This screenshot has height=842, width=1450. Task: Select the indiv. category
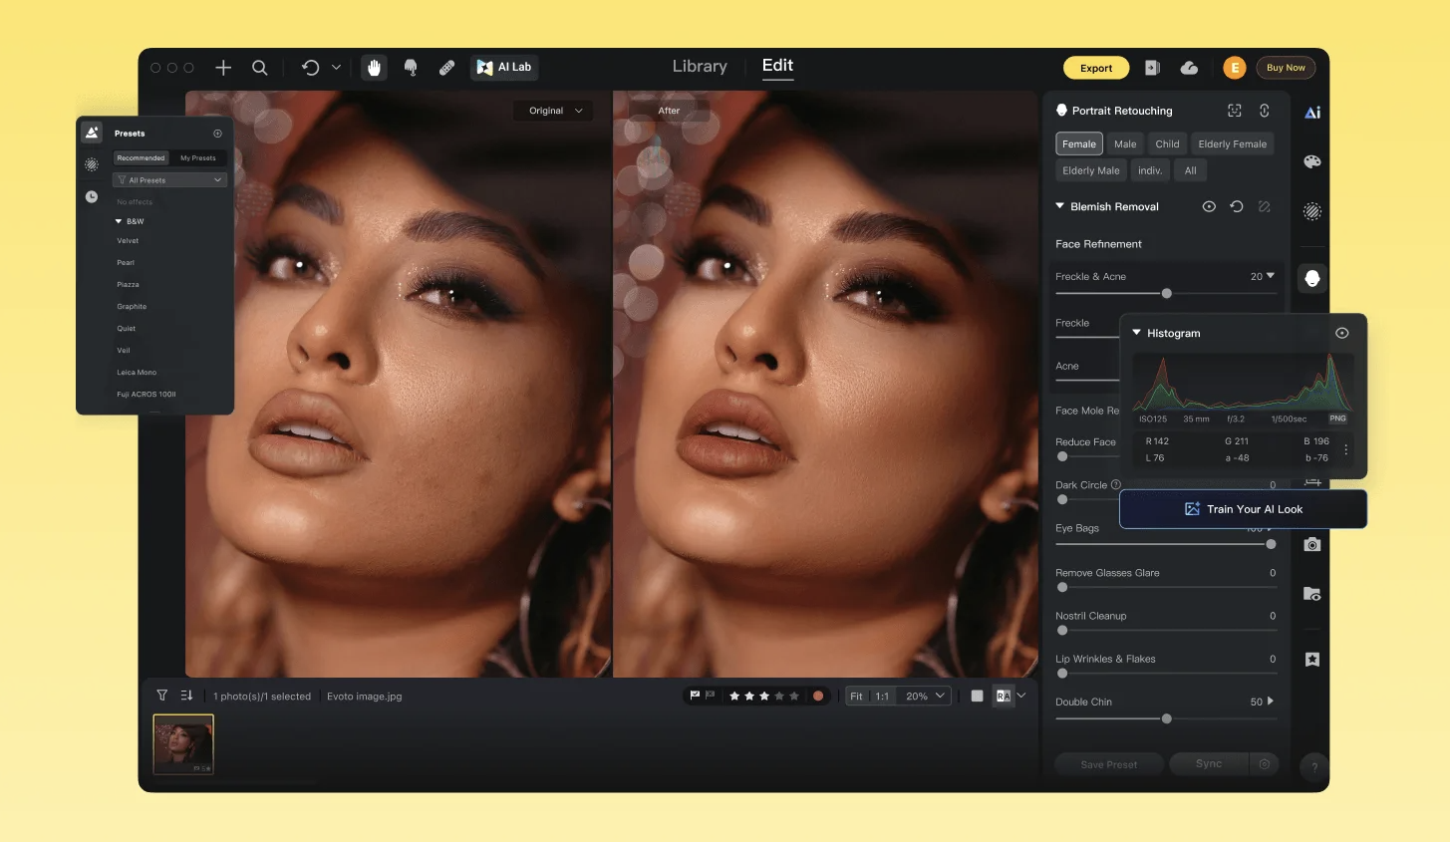click(x=1150, y=170)
